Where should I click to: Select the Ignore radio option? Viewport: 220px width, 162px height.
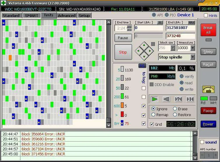(153, 109)
